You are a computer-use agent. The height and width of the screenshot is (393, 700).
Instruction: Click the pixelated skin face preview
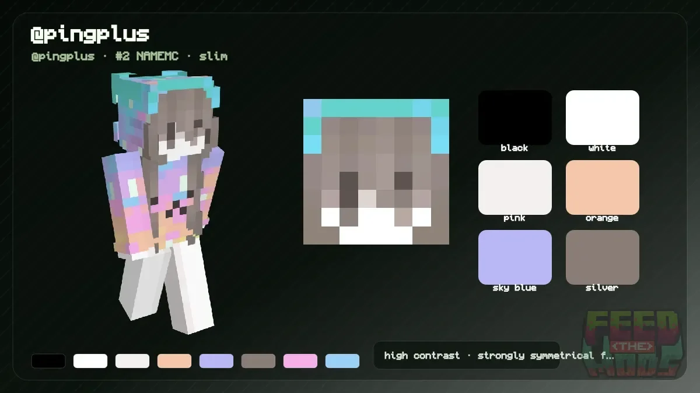376,172
